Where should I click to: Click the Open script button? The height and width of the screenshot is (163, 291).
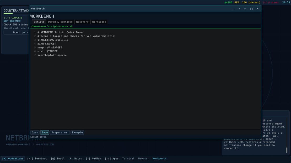pos(35,132)
